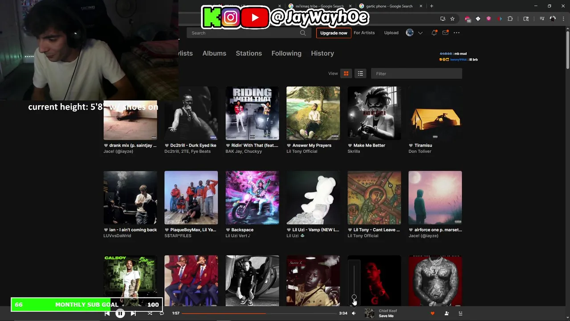The image size is (570, 321).
Task: Open the Stations tab
Action: click(x=249, y=53)
